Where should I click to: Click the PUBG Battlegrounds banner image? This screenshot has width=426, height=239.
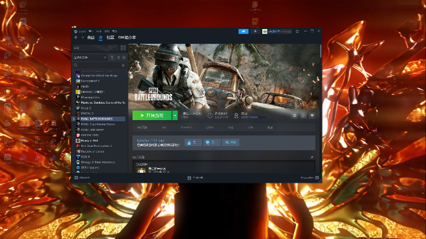[224, 76]
